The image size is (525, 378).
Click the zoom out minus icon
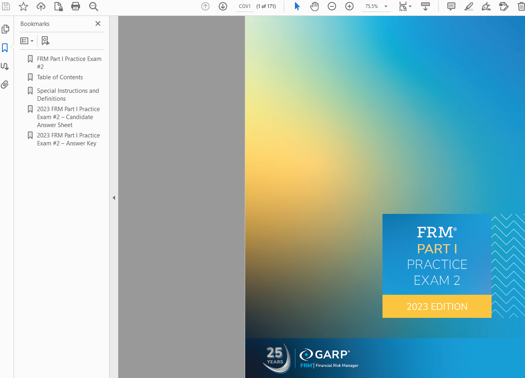pos(332,6)
